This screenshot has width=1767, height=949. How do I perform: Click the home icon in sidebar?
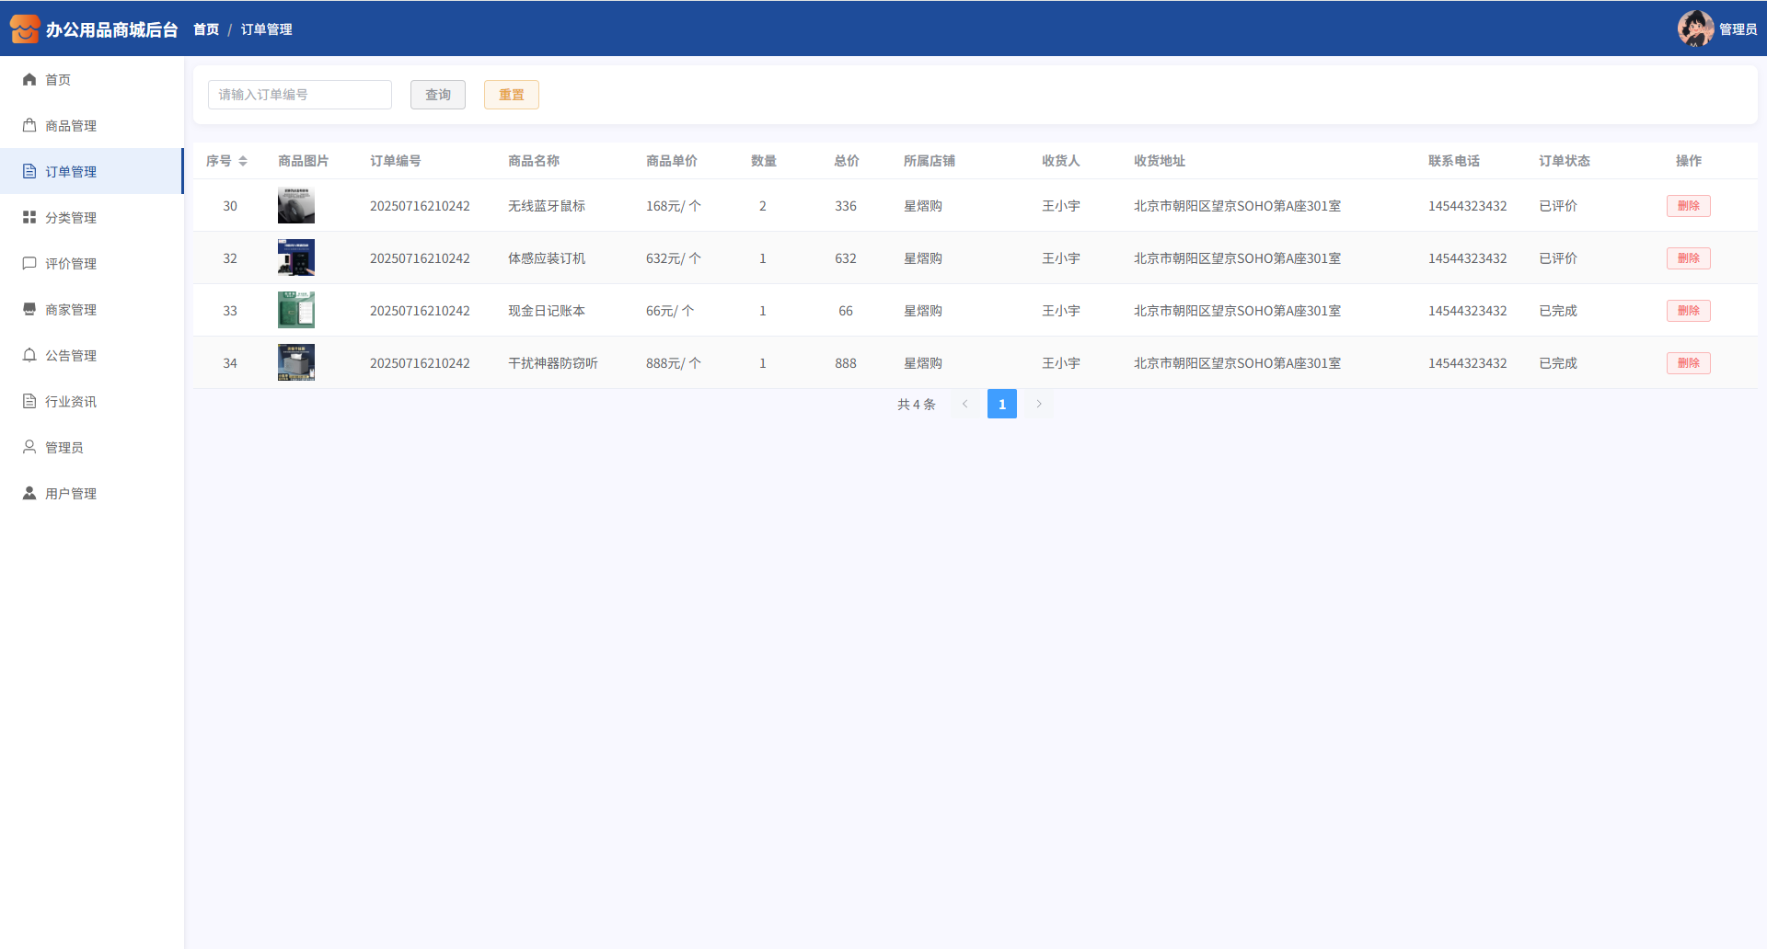[29, 80]
